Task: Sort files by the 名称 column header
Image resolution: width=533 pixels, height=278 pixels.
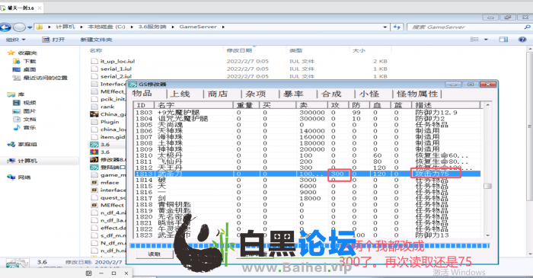Action: [x=96, y=50]
